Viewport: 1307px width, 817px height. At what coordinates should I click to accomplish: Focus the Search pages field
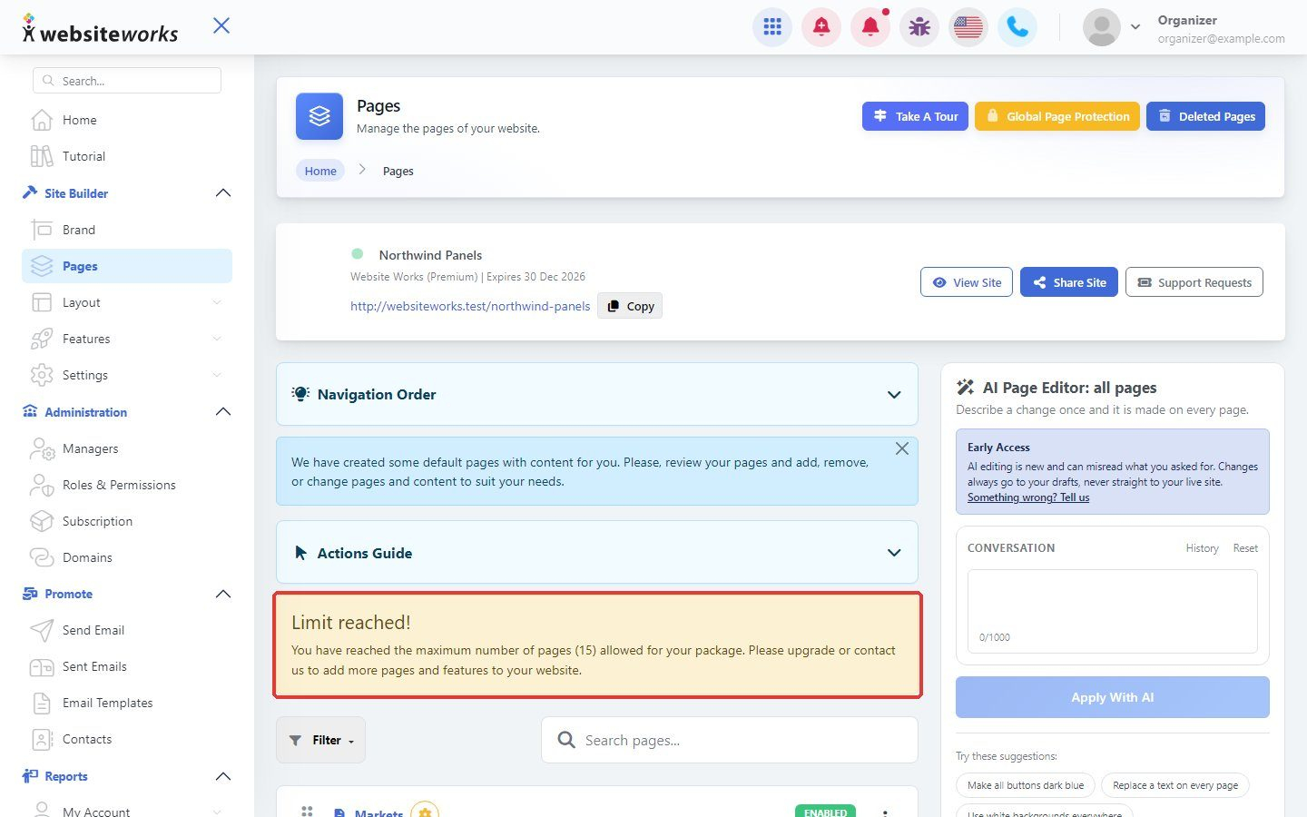click(x=730, y=740)
